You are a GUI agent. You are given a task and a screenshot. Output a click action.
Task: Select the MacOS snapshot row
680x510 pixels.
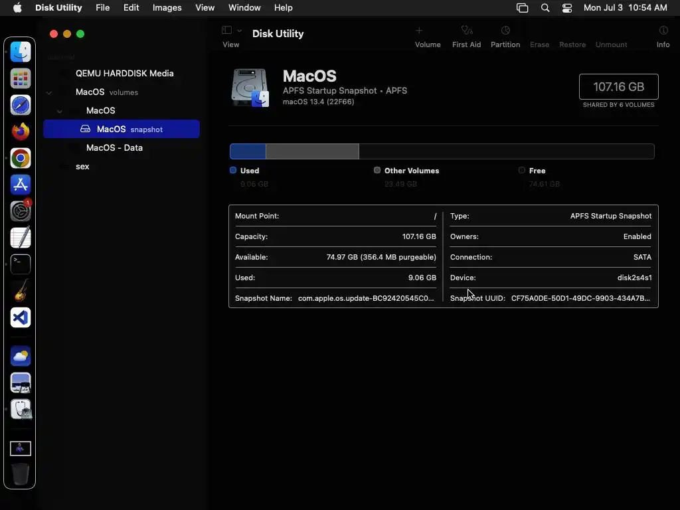[x=122, y=129]
